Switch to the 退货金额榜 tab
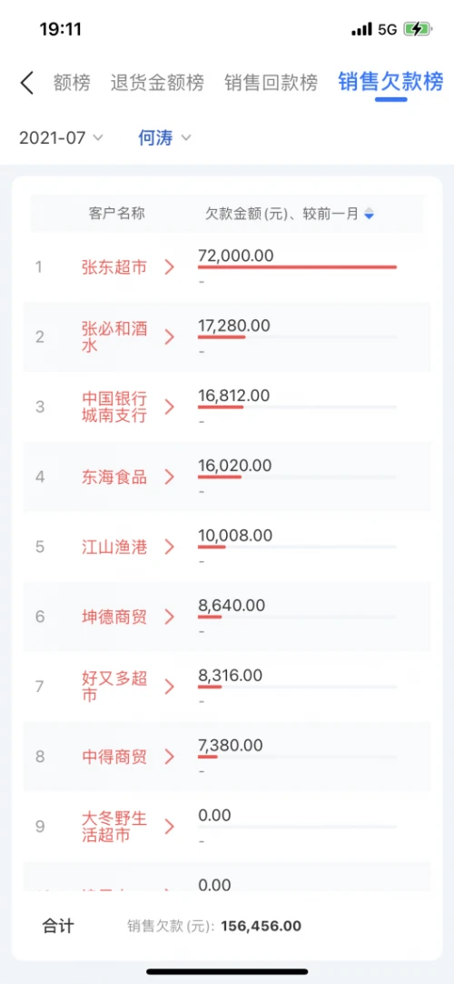 click(157, 83)
